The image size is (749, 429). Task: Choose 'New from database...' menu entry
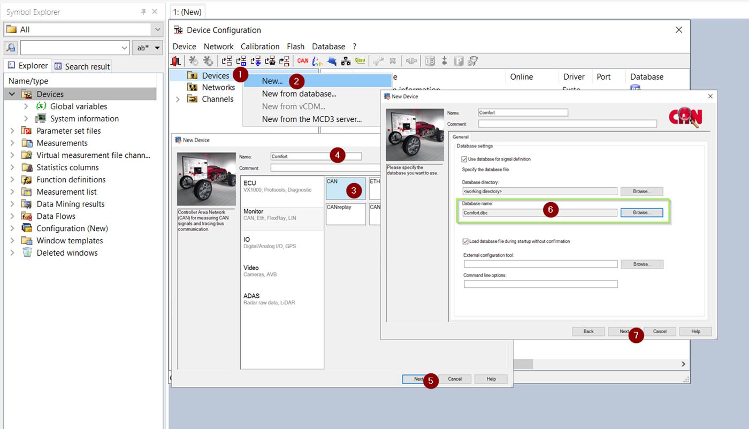[299, 94]
